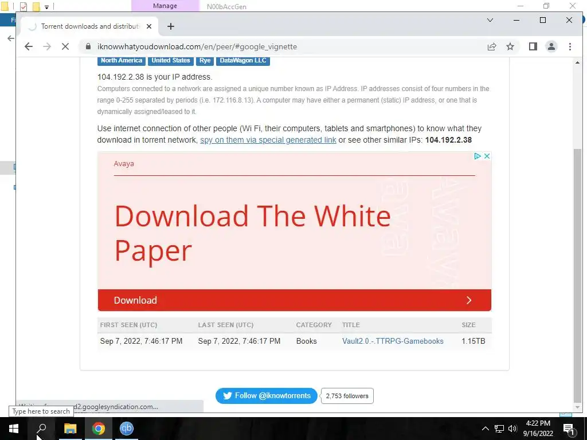Click the File Explorer properties checkmark icon
Viewport: 587px width, 440px height.
[x=23, y=6]
